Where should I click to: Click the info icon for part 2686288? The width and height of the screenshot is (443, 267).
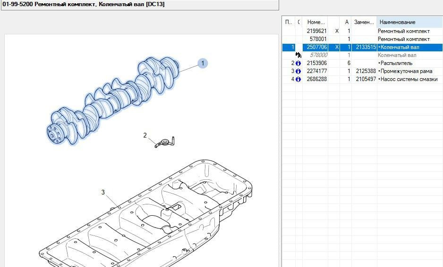click(298, 79)
